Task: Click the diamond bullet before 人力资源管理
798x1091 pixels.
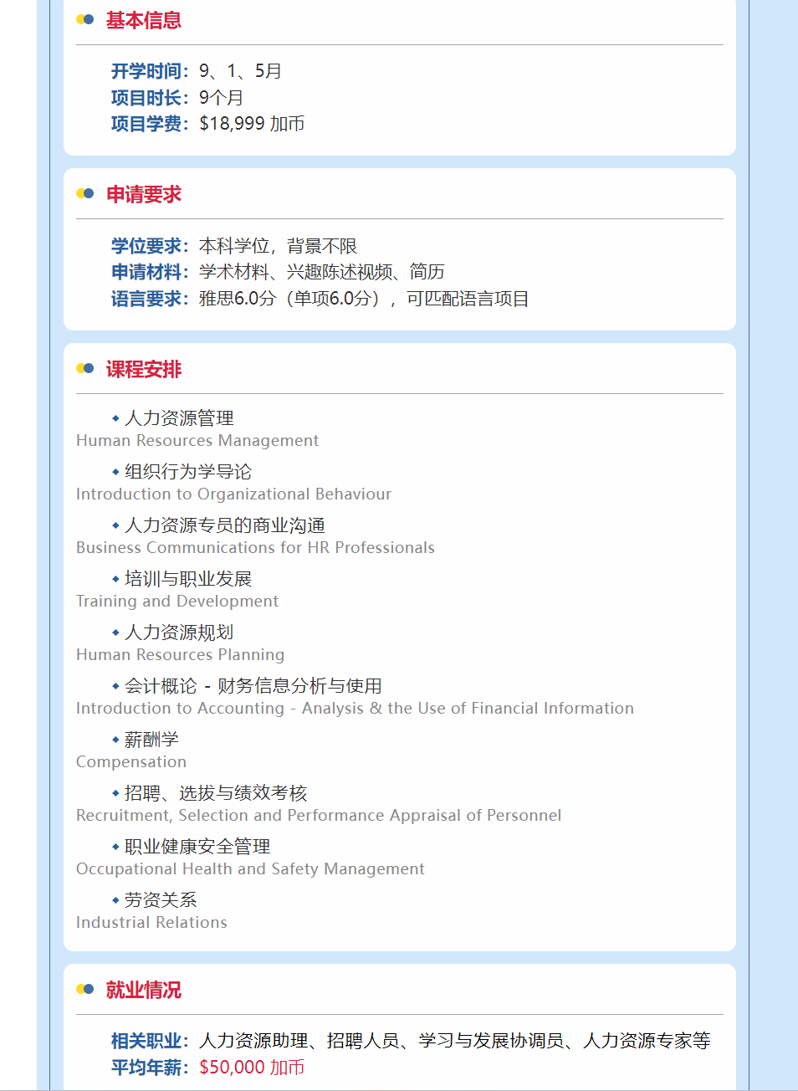Action: click(x=115, y=418)
